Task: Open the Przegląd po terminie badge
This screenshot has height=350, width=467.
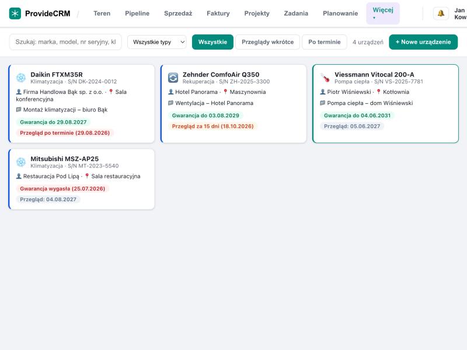Action: (x=65, y=133)
